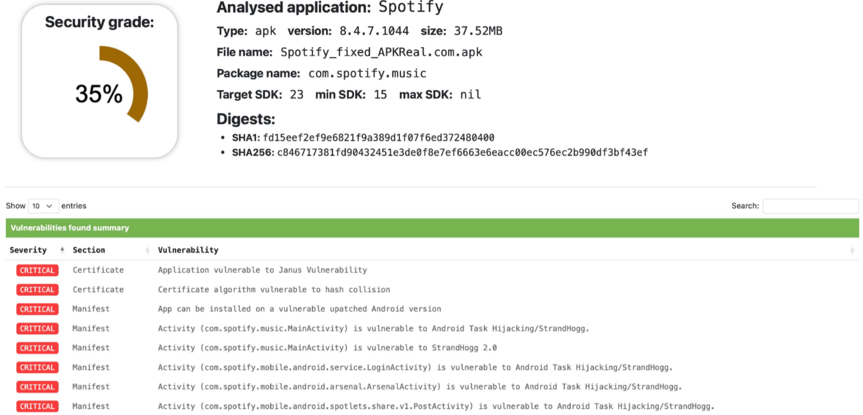Click CRITICAL badge on hash collision row
Screen dimensions: 863x415
[37, 290]
